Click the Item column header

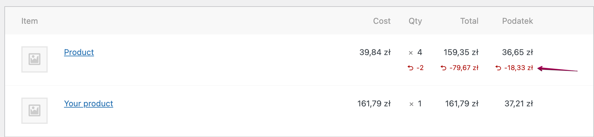(29, 21)
